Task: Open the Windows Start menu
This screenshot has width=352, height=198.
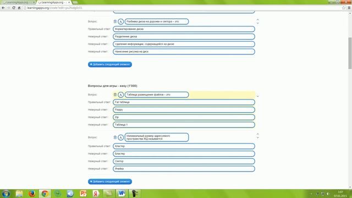Action: (x=6, y=194)
